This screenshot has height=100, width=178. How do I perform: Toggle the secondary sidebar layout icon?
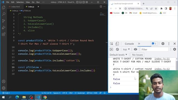83,2
